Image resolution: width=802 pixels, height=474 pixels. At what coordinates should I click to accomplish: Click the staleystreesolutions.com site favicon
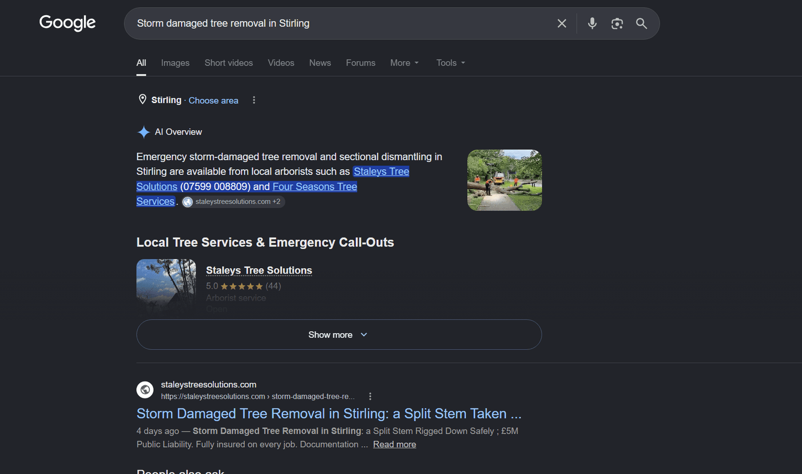pos(145,389)
